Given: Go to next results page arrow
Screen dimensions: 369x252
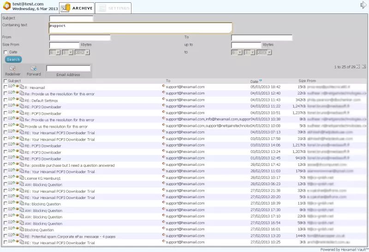Looking at the screenshot, I should coord(358,67).
